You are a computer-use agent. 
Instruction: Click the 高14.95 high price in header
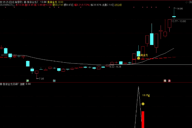(29, 5)
